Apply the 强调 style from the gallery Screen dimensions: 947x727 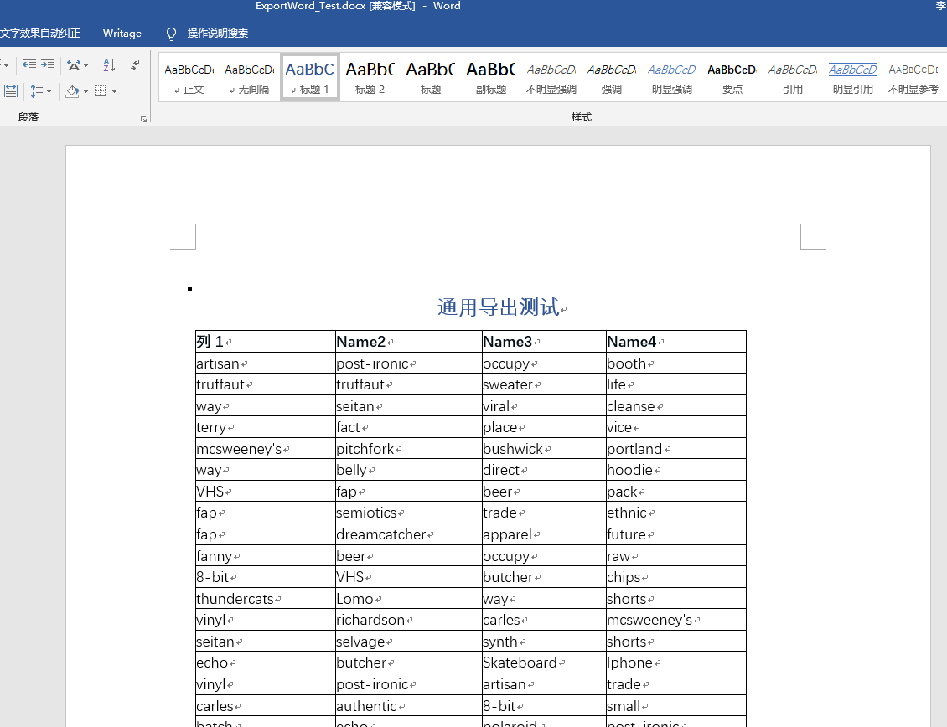[611, 75]
